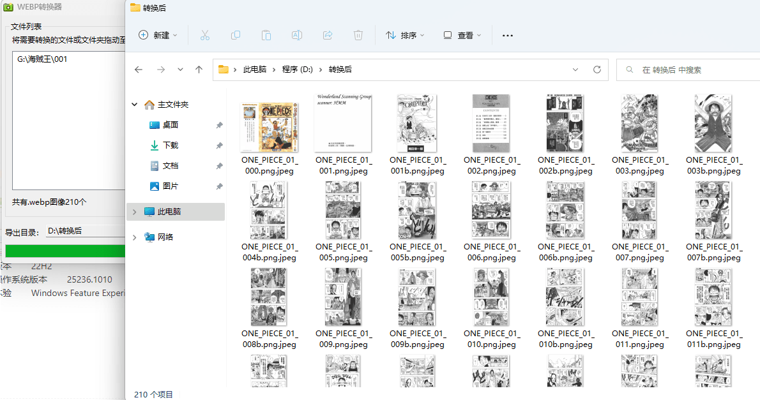Screen dimensions: 760x400
Task: Click 此电脑 in the address breadcrumb
Action: pyautogui.click(x=255, y=70)
